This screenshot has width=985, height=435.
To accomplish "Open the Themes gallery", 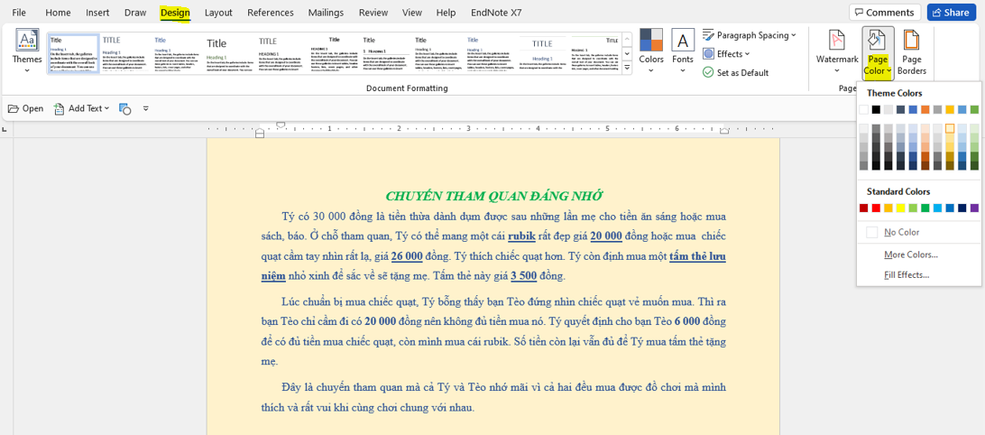I will 27,51.
